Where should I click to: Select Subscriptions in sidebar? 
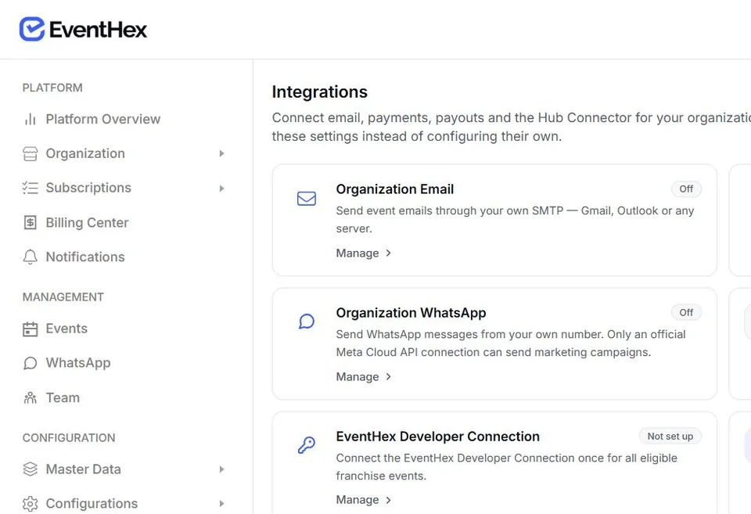[88, 188]
